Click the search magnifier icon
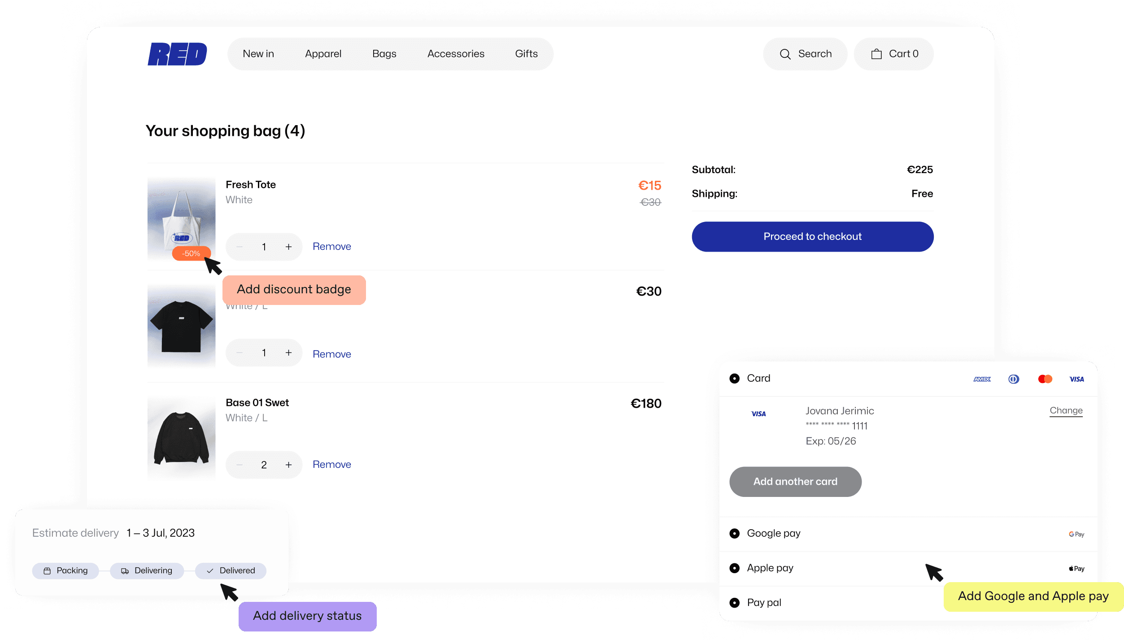Image resolution: width=1124 pixels, height=640 pixels. coord(785,54)
